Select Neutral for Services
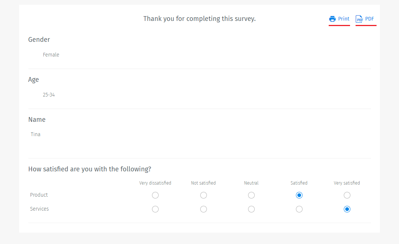This screenshot has width=399, height=244. coord(251,209)
